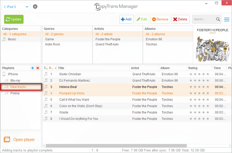Click the horizontal scrollbar of track list
232x153 pixels.
(x=116, y=146)
